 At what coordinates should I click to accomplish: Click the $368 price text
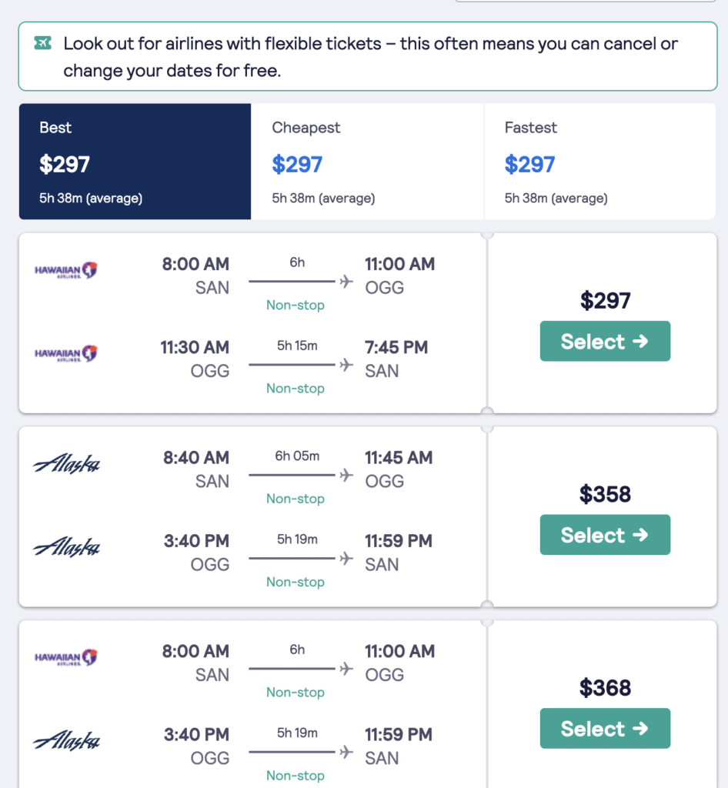[605, 688]
